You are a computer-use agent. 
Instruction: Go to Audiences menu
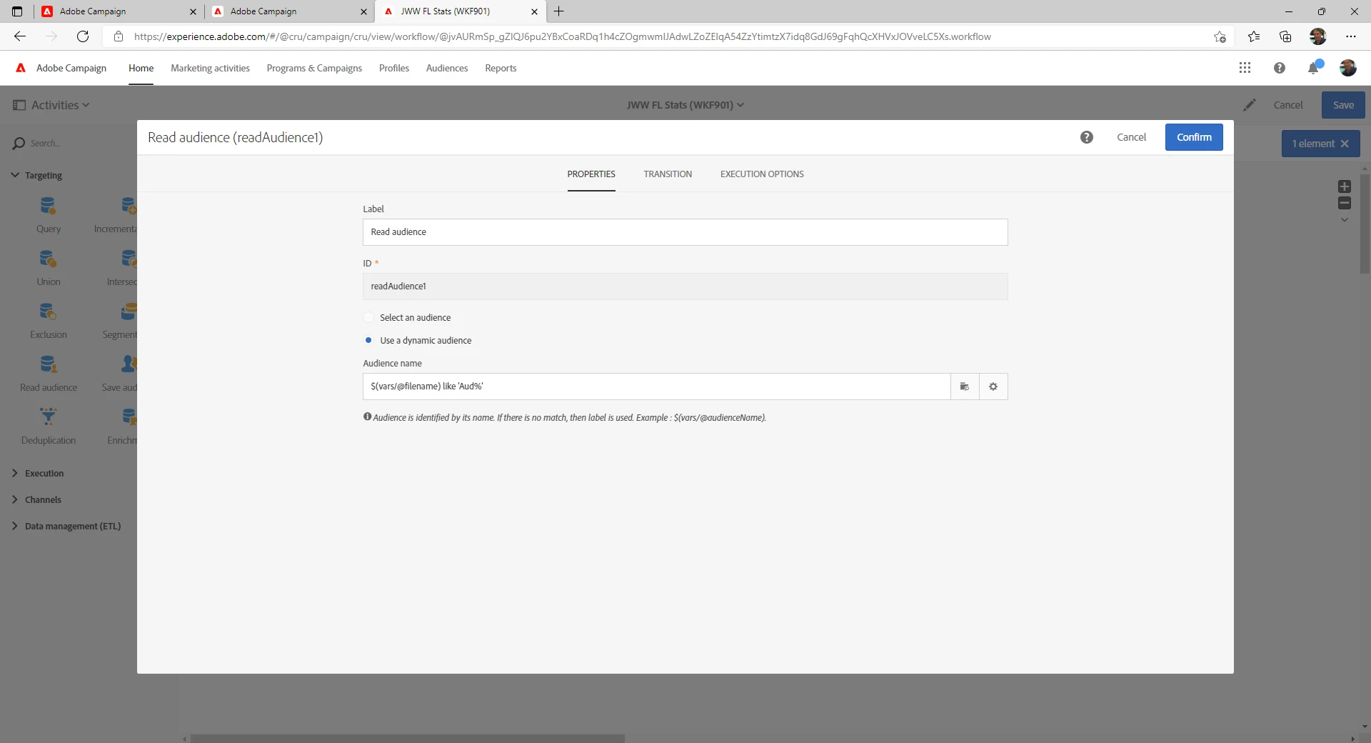click(447, 68)
